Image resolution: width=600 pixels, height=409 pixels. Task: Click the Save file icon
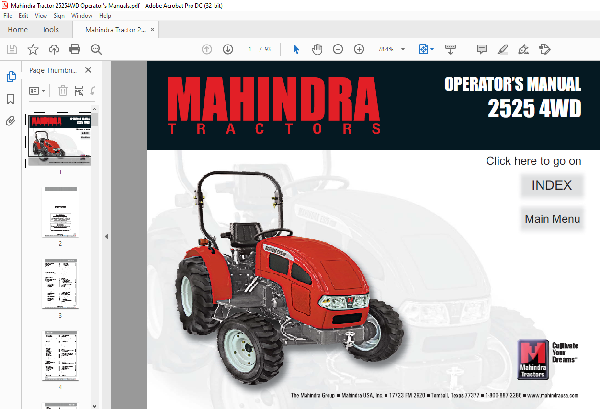pyautogui.click(x=12, y=49)
